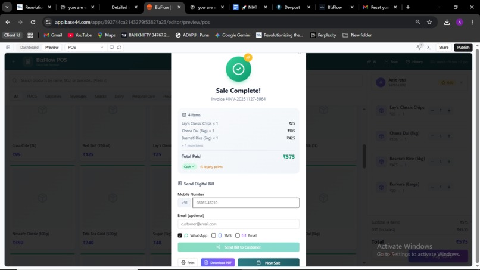
Task: Bookmark this page with star icon
Action: pyautogui.click(x=429, y=22)
